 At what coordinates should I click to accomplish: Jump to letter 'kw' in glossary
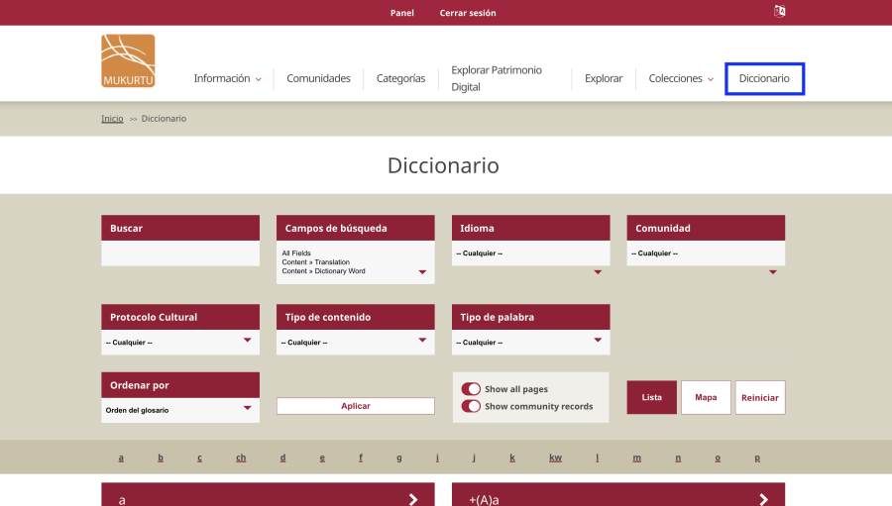click(556, 457)
